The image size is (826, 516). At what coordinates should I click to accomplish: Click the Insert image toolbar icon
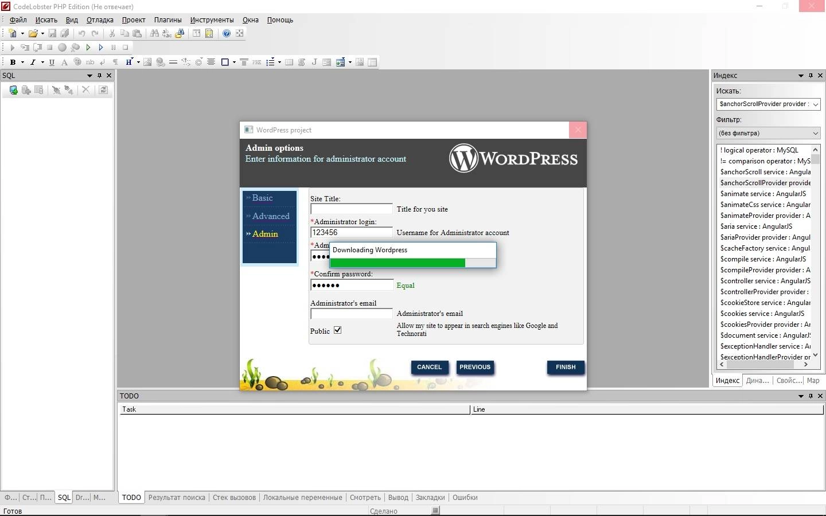[148, 62]
